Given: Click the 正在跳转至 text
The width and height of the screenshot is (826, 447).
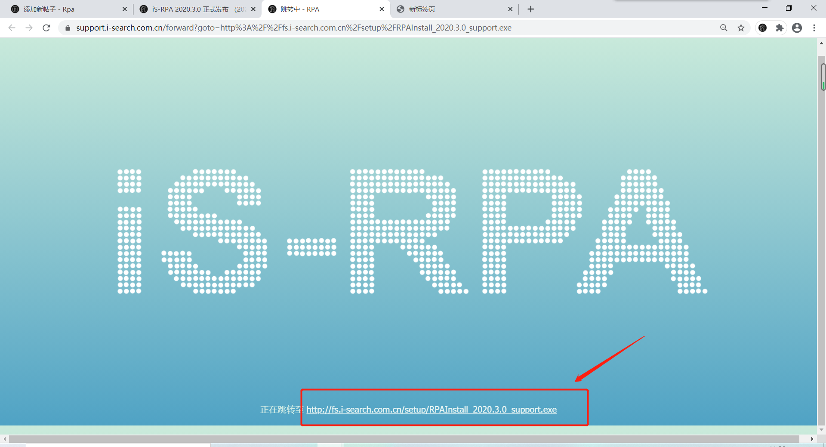Looking at the screenshot, I should click(281, 410).
